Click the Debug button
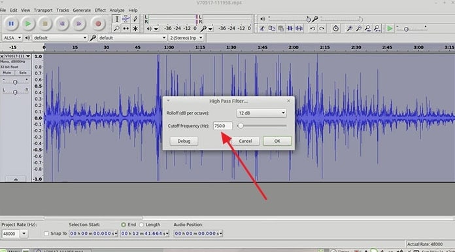This screenshot has height=252, width=455. 184,141
